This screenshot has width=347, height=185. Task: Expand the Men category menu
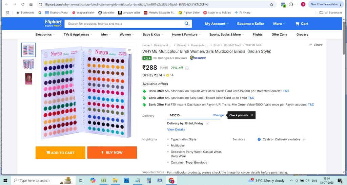coord(106,34)
